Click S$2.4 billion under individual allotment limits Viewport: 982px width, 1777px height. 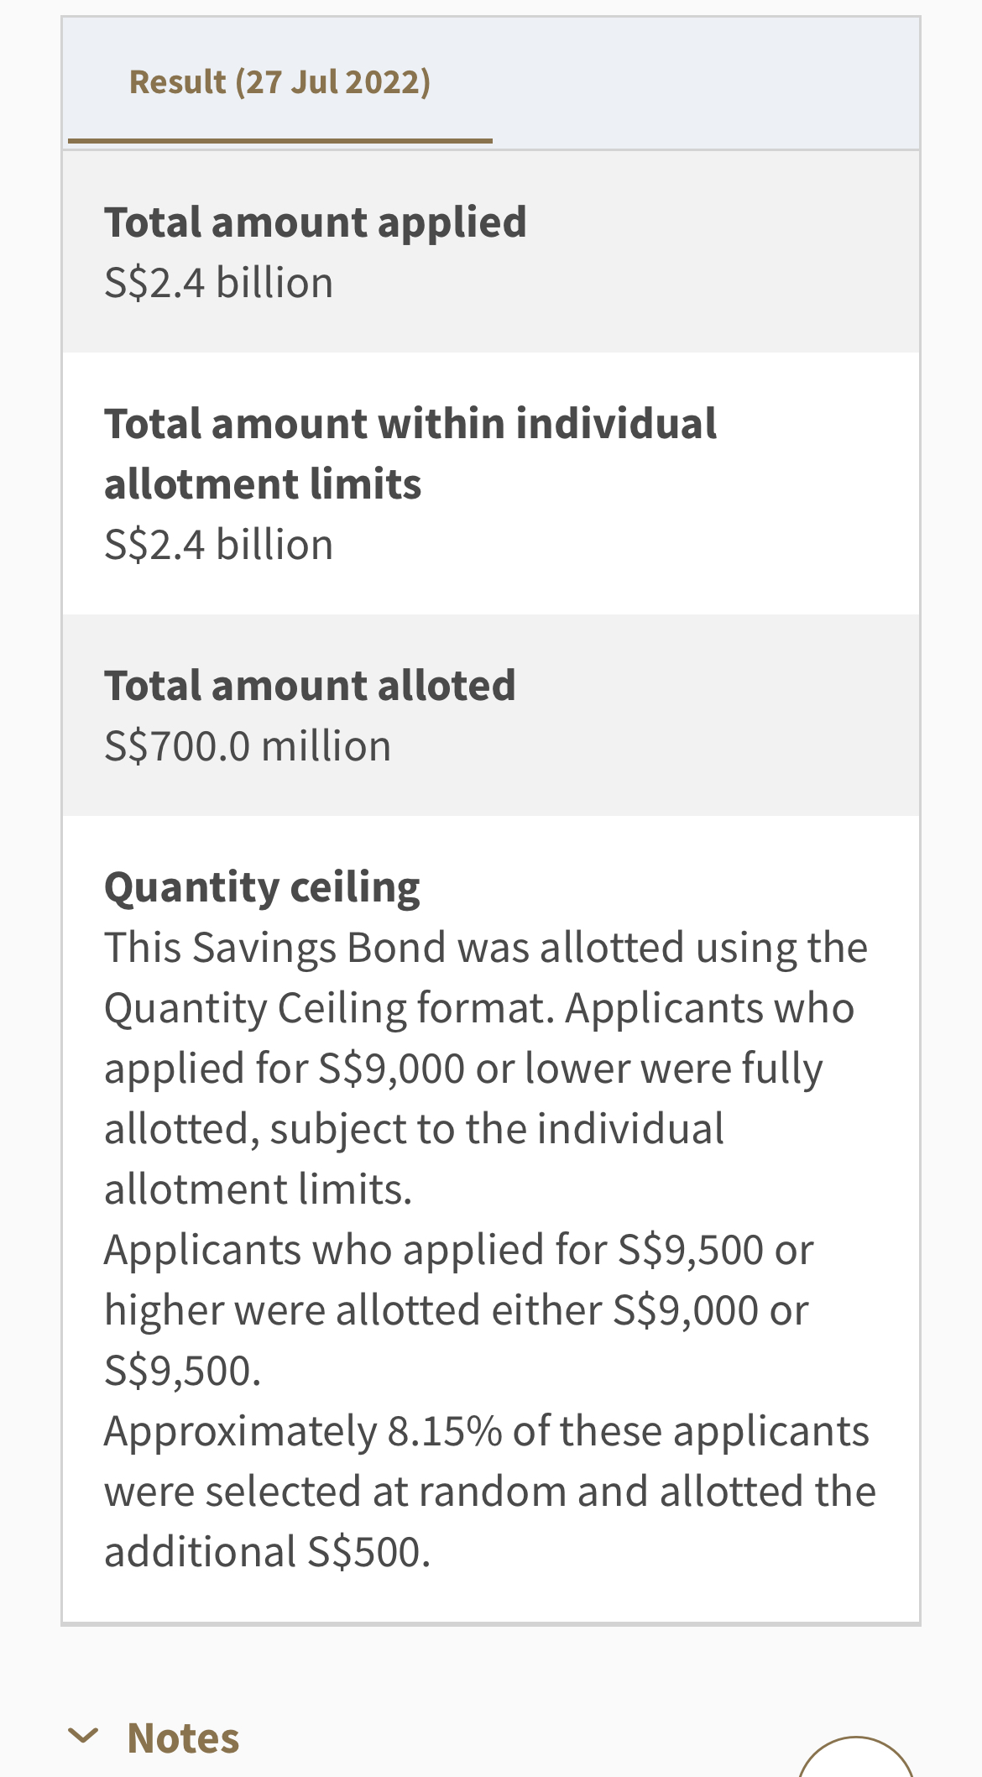tap(218, 545)
